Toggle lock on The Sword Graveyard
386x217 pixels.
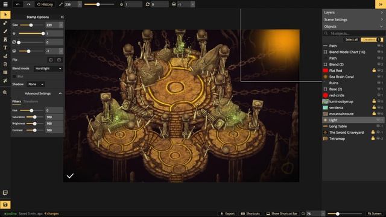[x=373, y=133]
